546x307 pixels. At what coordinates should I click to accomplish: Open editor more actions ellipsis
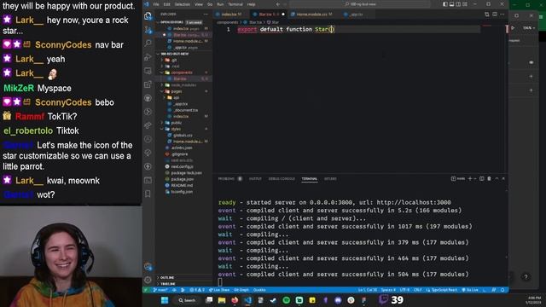pos(502,14)
